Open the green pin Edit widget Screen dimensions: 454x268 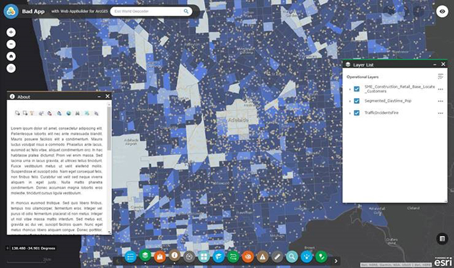point(321,257)
